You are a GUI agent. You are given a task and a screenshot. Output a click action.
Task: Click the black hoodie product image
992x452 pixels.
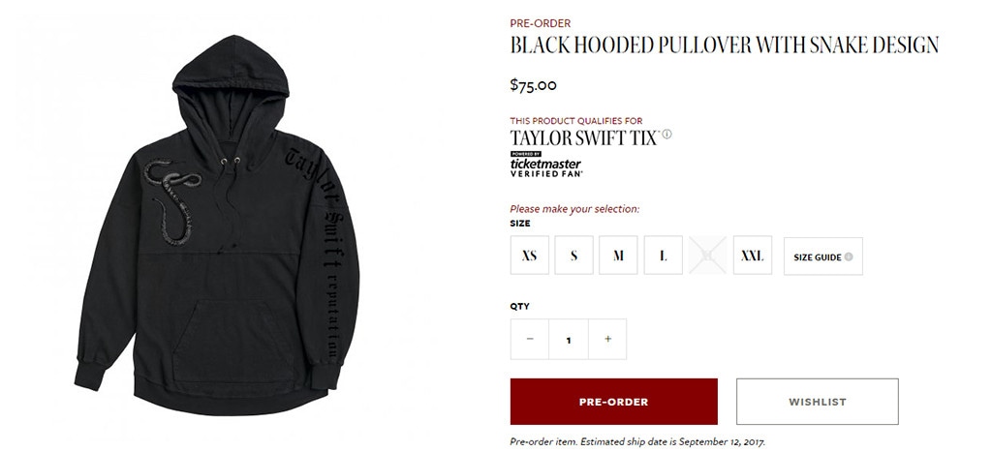(x=217, y=225)
